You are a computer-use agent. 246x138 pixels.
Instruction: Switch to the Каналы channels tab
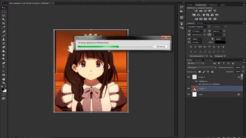[198, 60]
